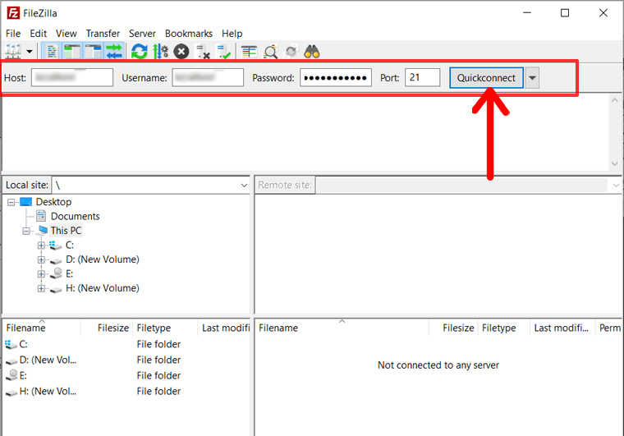The width and height of the screenshot is (624, 436).
Task: Toggle the transfer queue display
Action: (x=114, y=51)
